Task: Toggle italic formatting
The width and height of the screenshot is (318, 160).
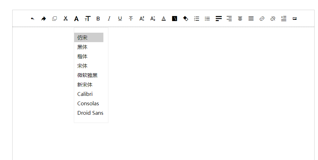Action: pos(109,19)
